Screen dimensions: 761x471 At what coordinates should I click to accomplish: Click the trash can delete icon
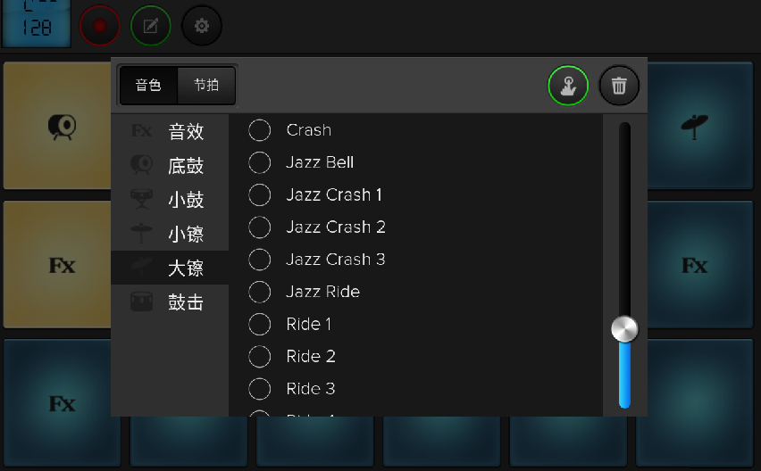coord(619,86)
